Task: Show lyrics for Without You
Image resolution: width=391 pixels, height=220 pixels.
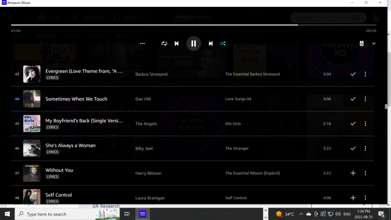Action: pyautogui.click(x=52, y=176)
